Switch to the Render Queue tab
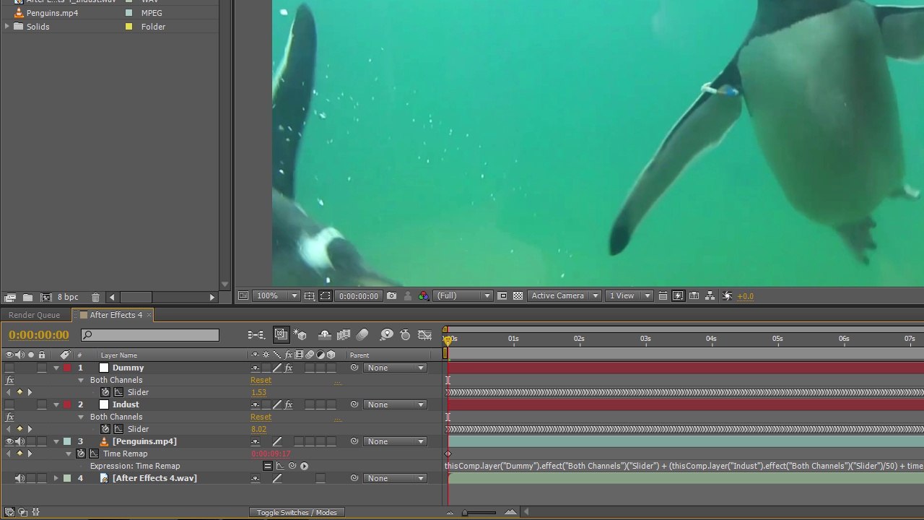Screen dimensions: 924x520 34,315
